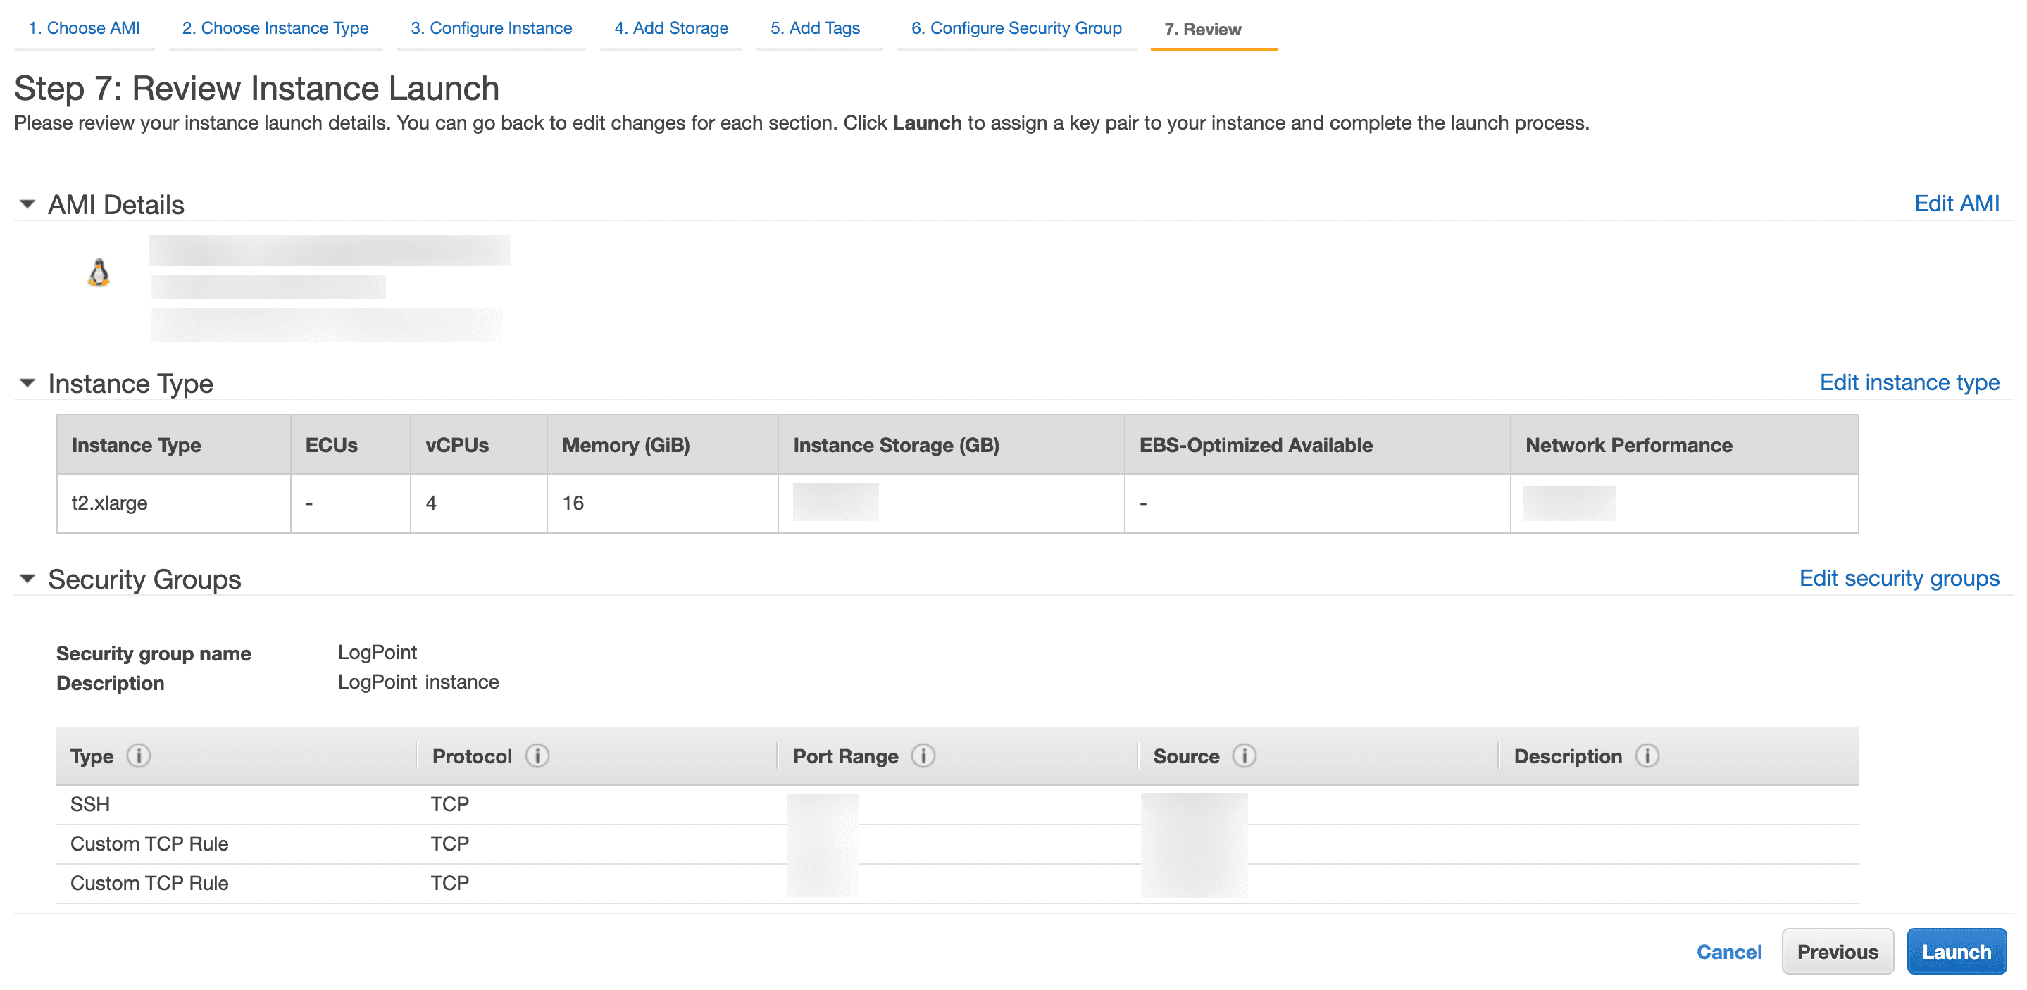Image resolution: width=2027 pixels, height=990 pixels.
Task: Click the Protocol info tooltip icon
Action: pyautogui.click(x=537, y=756)
